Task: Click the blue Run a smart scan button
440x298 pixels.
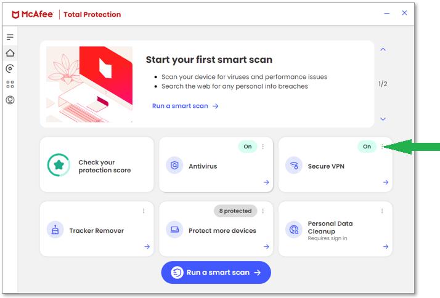Action: [x=216, y=272]
